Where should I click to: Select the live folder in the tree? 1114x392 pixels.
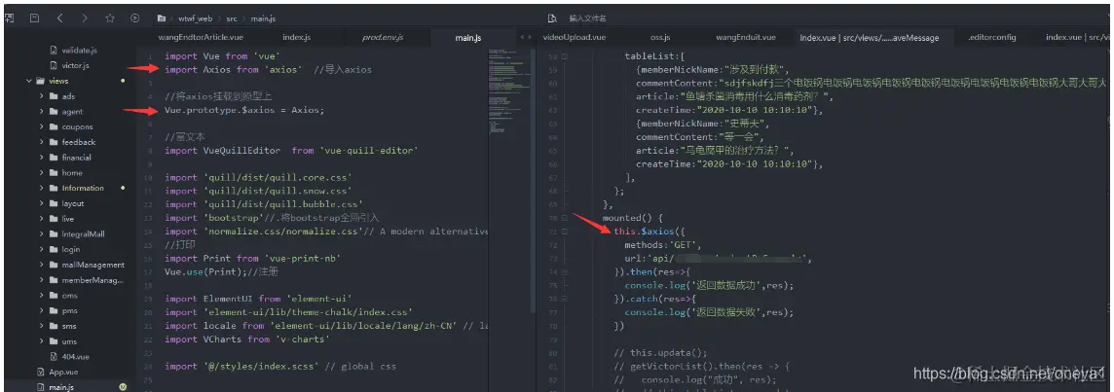pos(67,219)
